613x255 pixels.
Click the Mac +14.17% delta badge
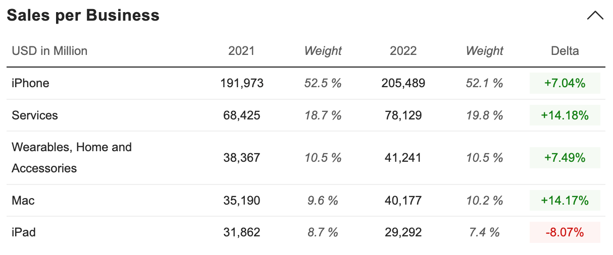(565, 201)
